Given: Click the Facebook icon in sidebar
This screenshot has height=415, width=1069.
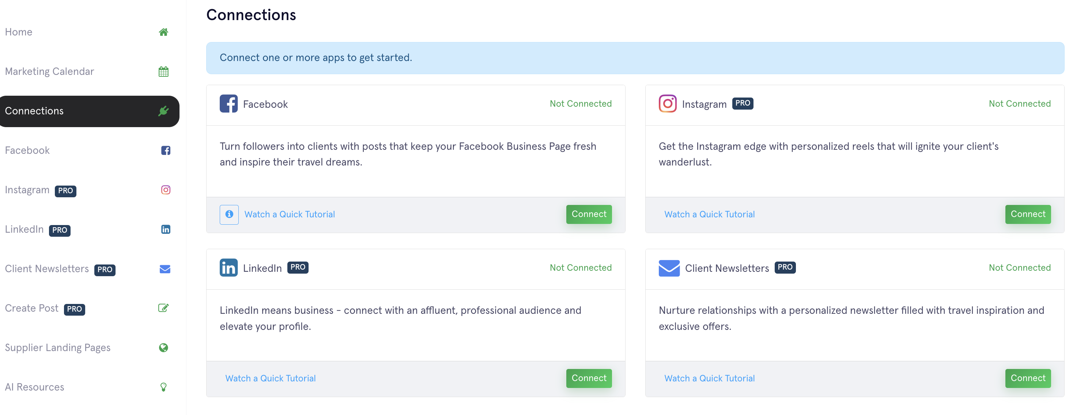Looking at the screenshot, I should (x=166, y=151).
